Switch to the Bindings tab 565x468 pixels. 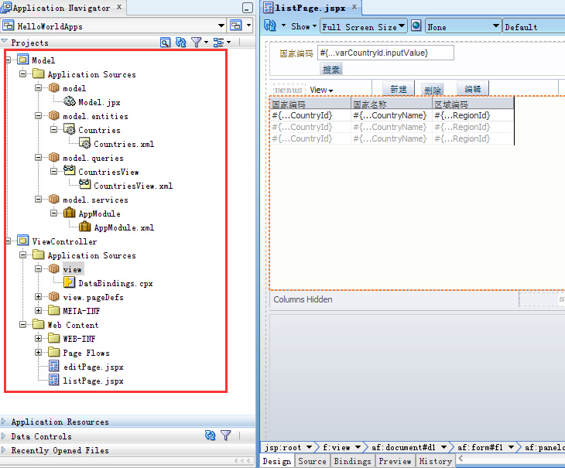click(352, 461)
